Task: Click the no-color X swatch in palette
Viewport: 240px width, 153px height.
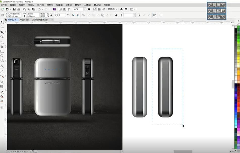Action: pos(236,27)
